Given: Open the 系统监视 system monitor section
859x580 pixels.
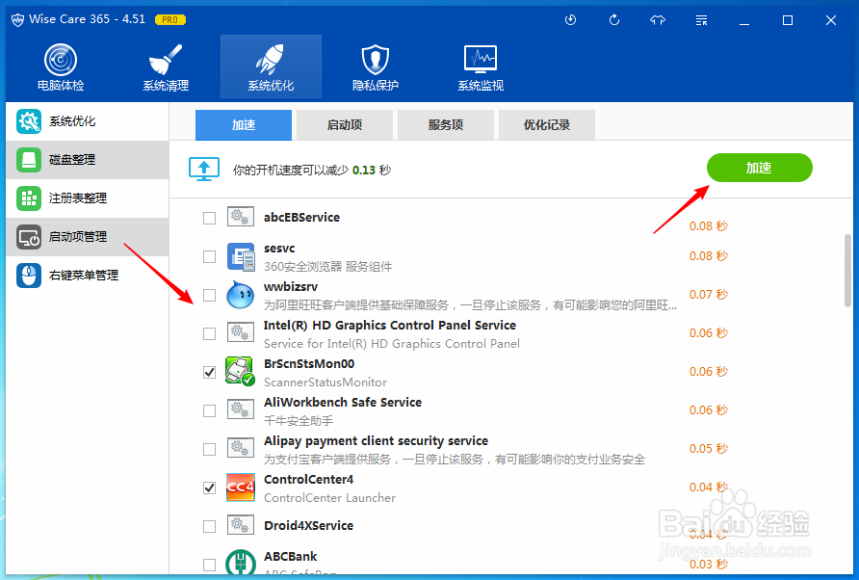Looking at the screenshot, I should 481,67.
